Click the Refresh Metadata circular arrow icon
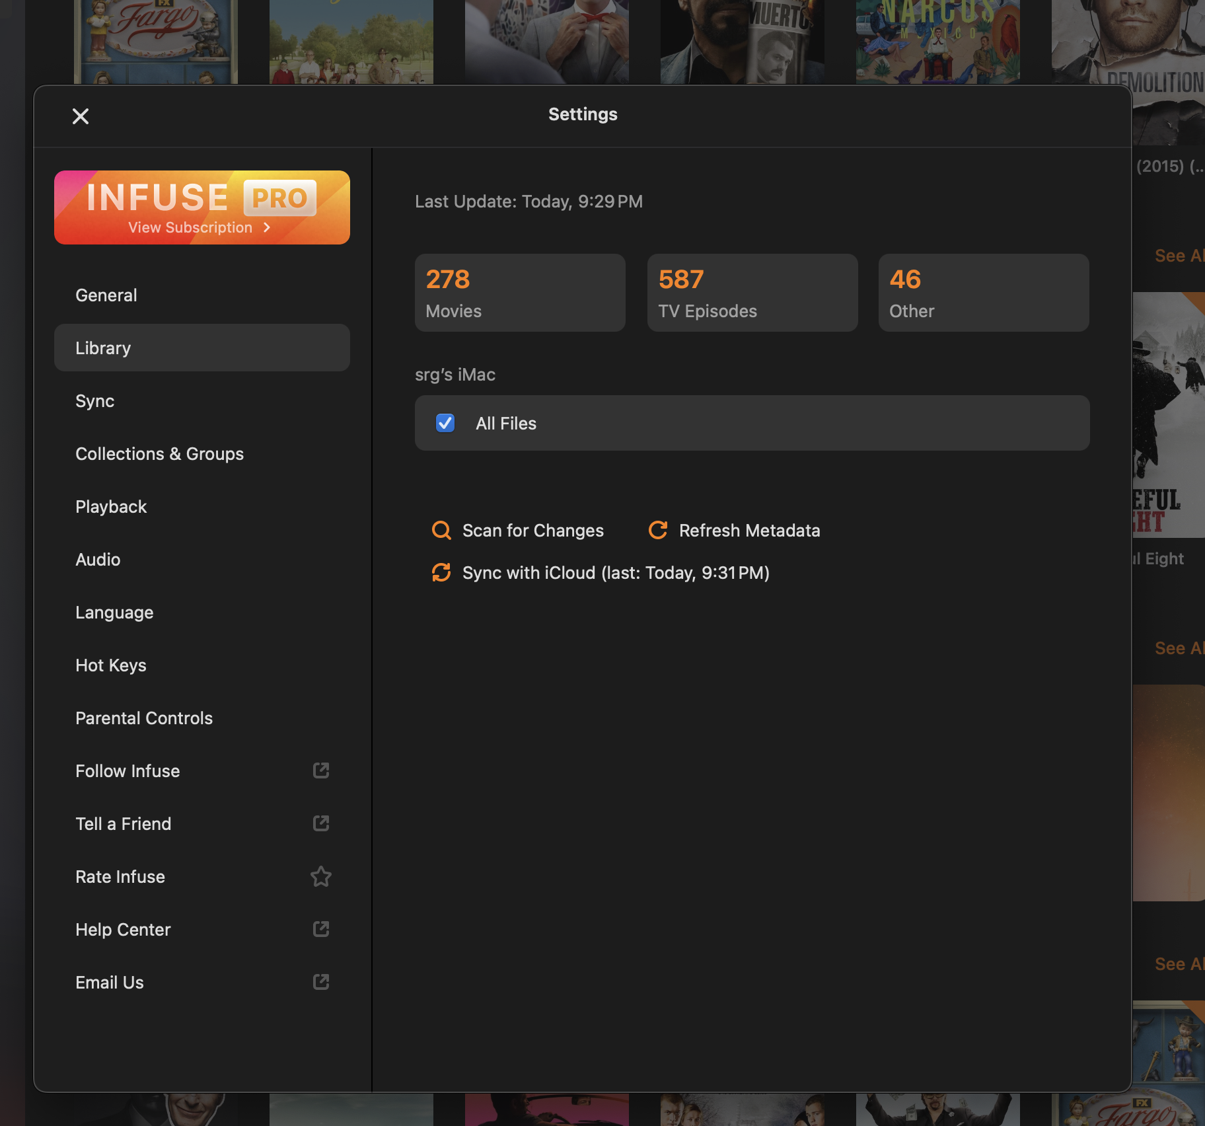Image resolution: width=1205 pixels, height=1126 pixels. coord(658,530)
